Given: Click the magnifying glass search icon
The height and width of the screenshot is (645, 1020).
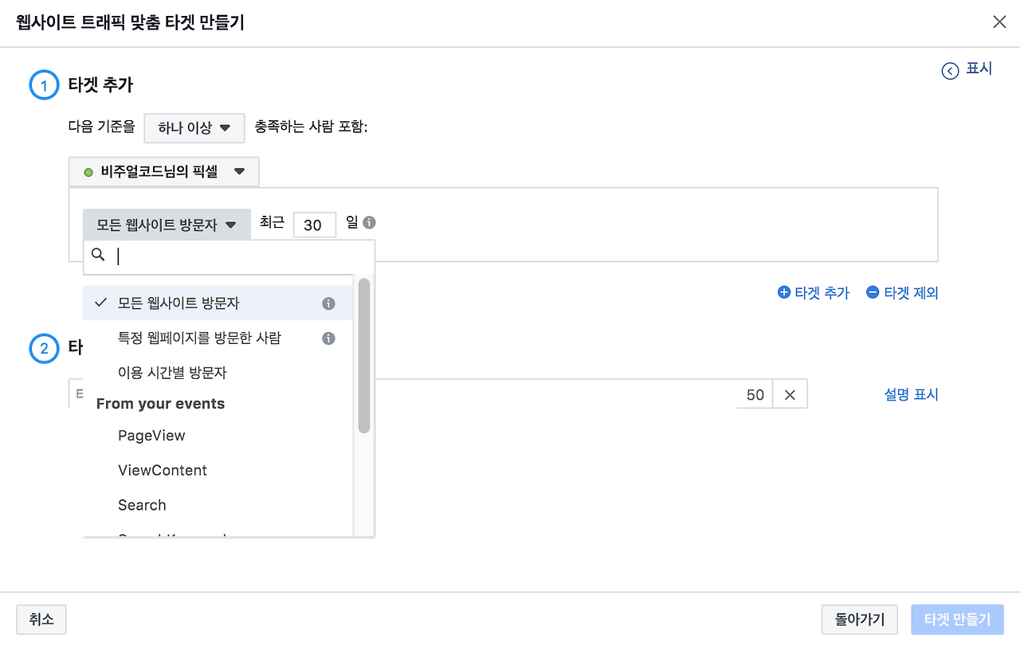Looking at the screenshot, I should click(98, 255).
